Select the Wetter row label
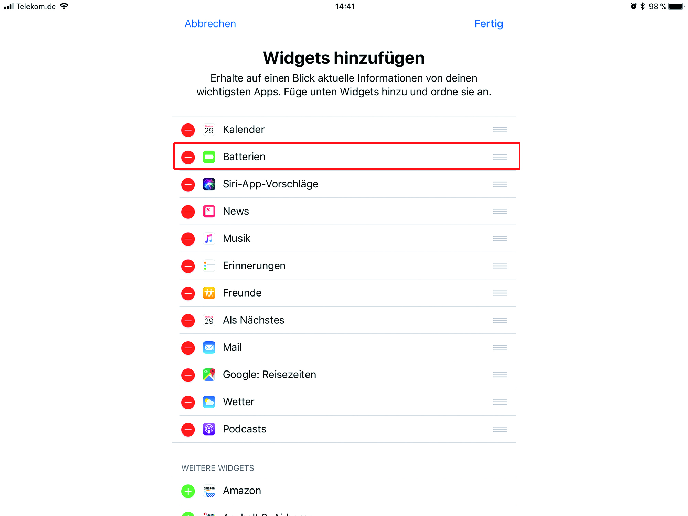The width and height of the screenshot is (688, 516). tap(238, 402)
